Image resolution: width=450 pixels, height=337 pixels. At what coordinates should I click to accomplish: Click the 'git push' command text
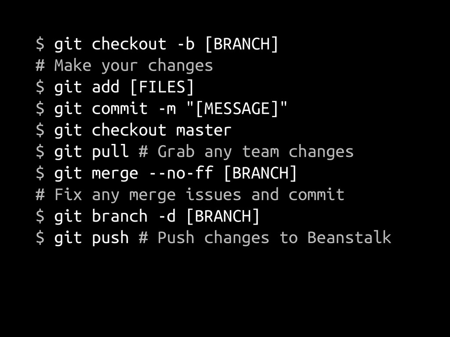(91, 238)
